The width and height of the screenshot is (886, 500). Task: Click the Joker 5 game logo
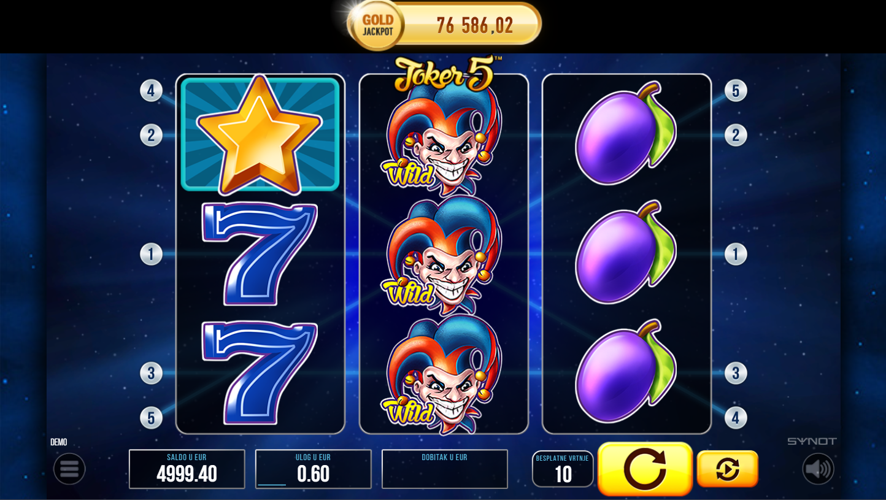447,73
